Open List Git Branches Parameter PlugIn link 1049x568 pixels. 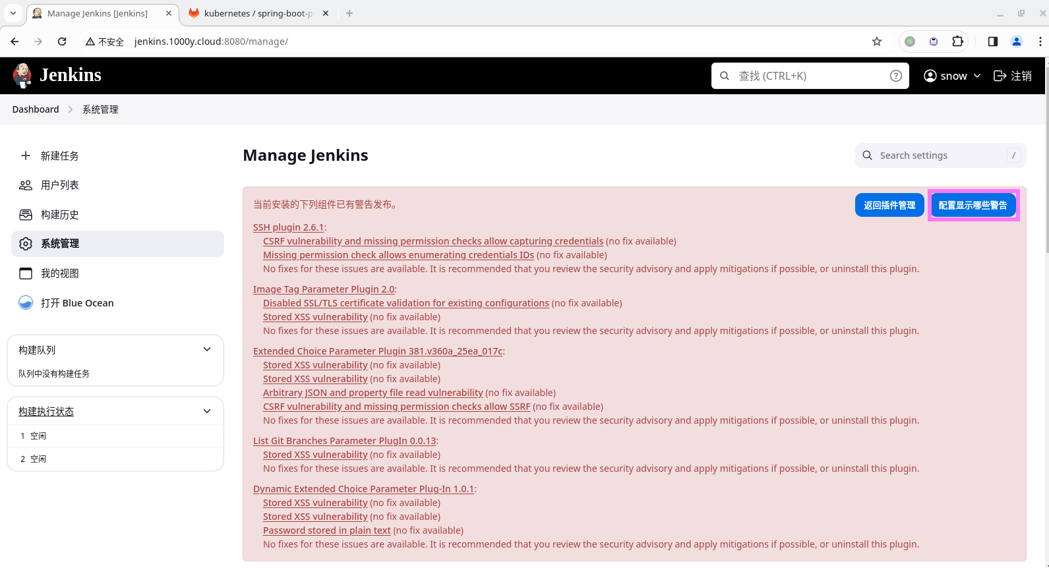345,441
